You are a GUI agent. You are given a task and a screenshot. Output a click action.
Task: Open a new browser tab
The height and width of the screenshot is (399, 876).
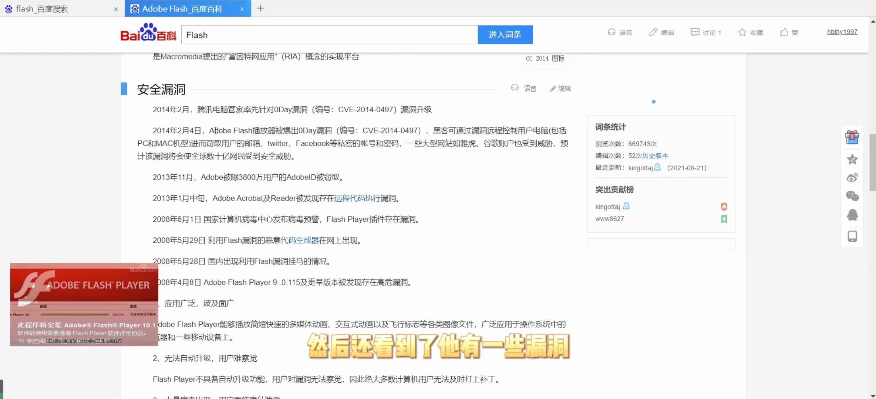click(x=260, y=8)
